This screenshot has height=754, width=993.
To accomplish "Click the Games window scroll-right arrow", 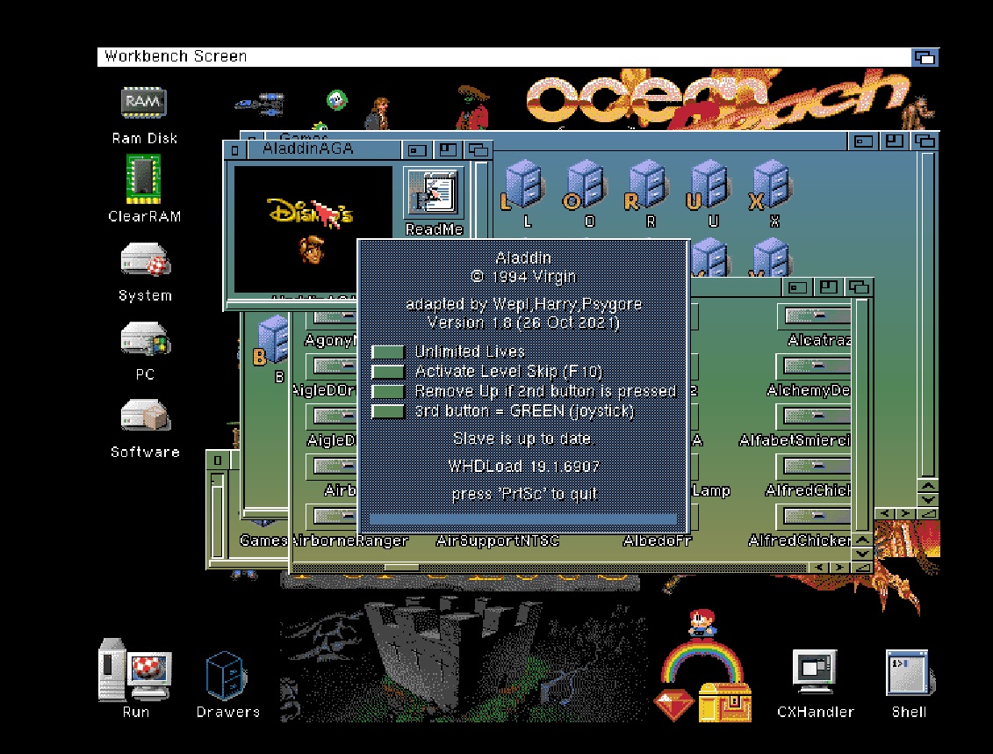I will 905,513.
